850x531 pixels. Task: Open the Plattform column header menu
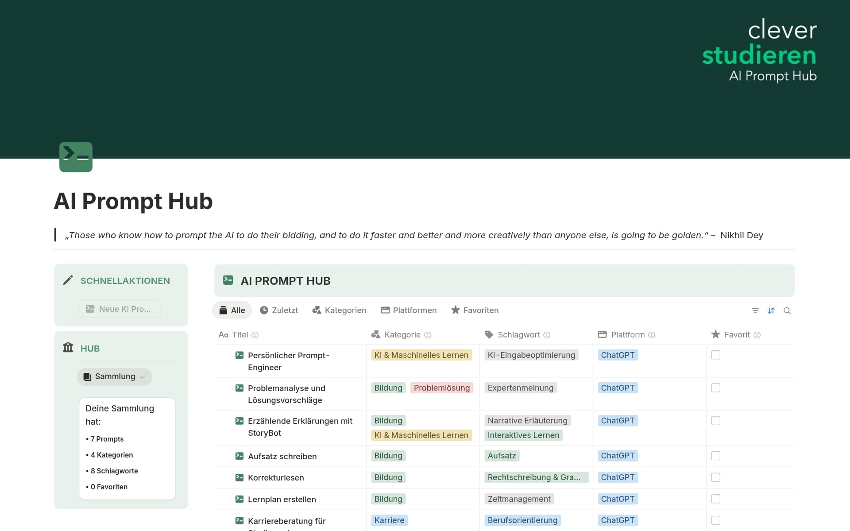[x=627, y=335]
